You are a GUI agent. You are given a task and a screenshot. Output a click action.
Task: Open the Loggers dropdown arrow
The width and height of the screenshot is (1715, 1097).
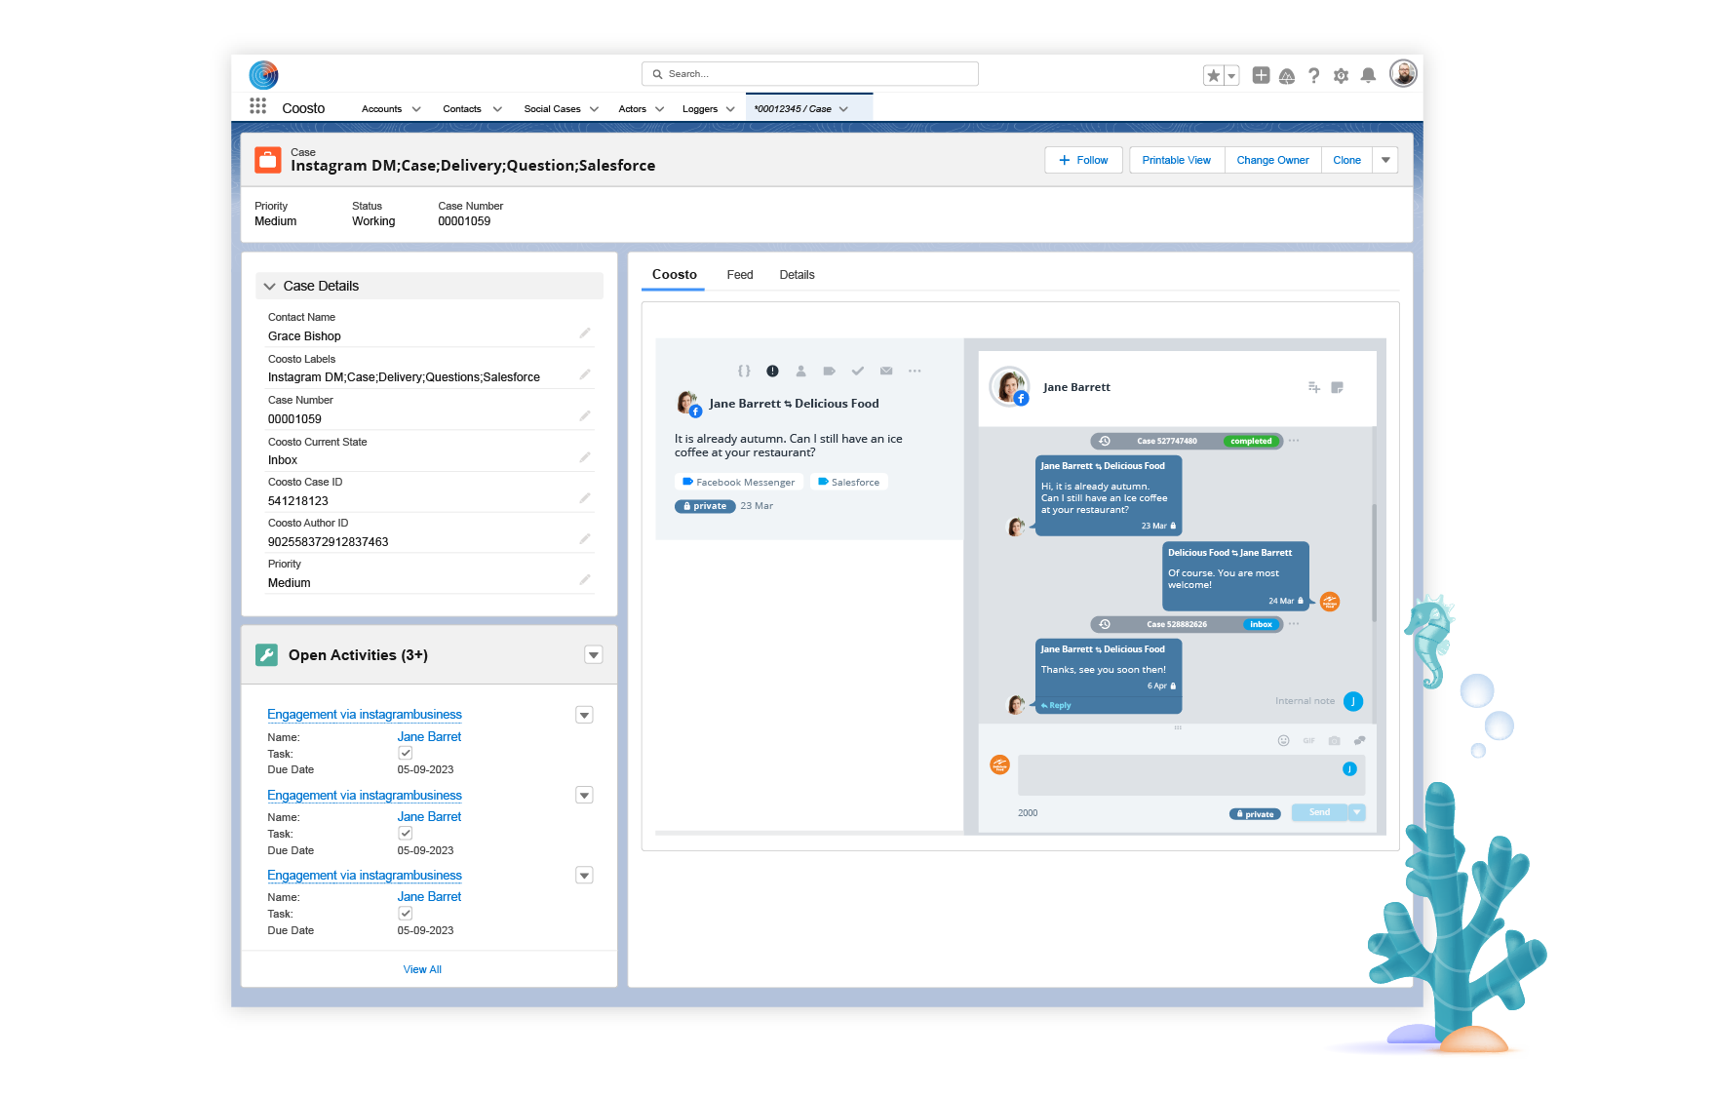730,109
